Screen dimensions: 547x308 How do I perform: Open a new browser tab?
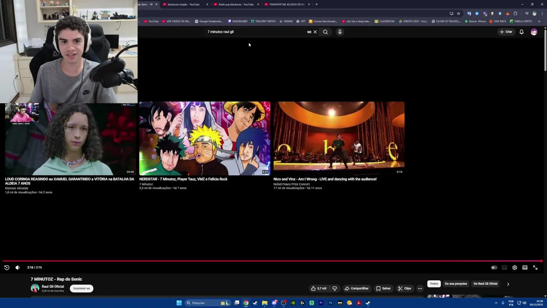[316, 4]
